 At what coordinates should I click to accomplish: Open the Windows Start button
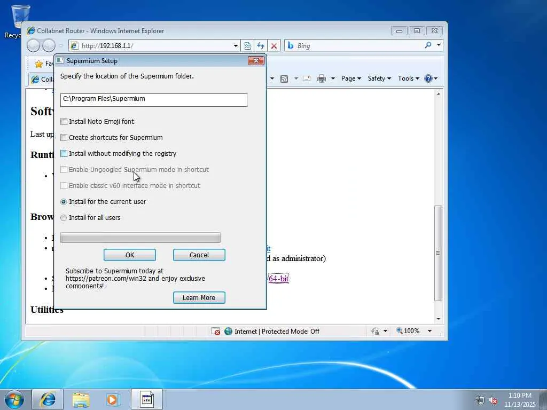click(x=14, y=399)
